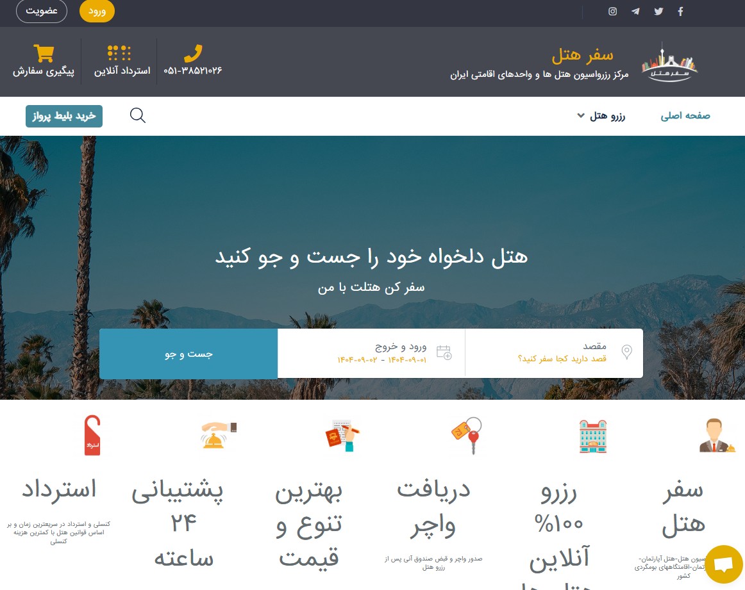
Task: Click the red refund door-hanger icon
Action: (92, 435)
